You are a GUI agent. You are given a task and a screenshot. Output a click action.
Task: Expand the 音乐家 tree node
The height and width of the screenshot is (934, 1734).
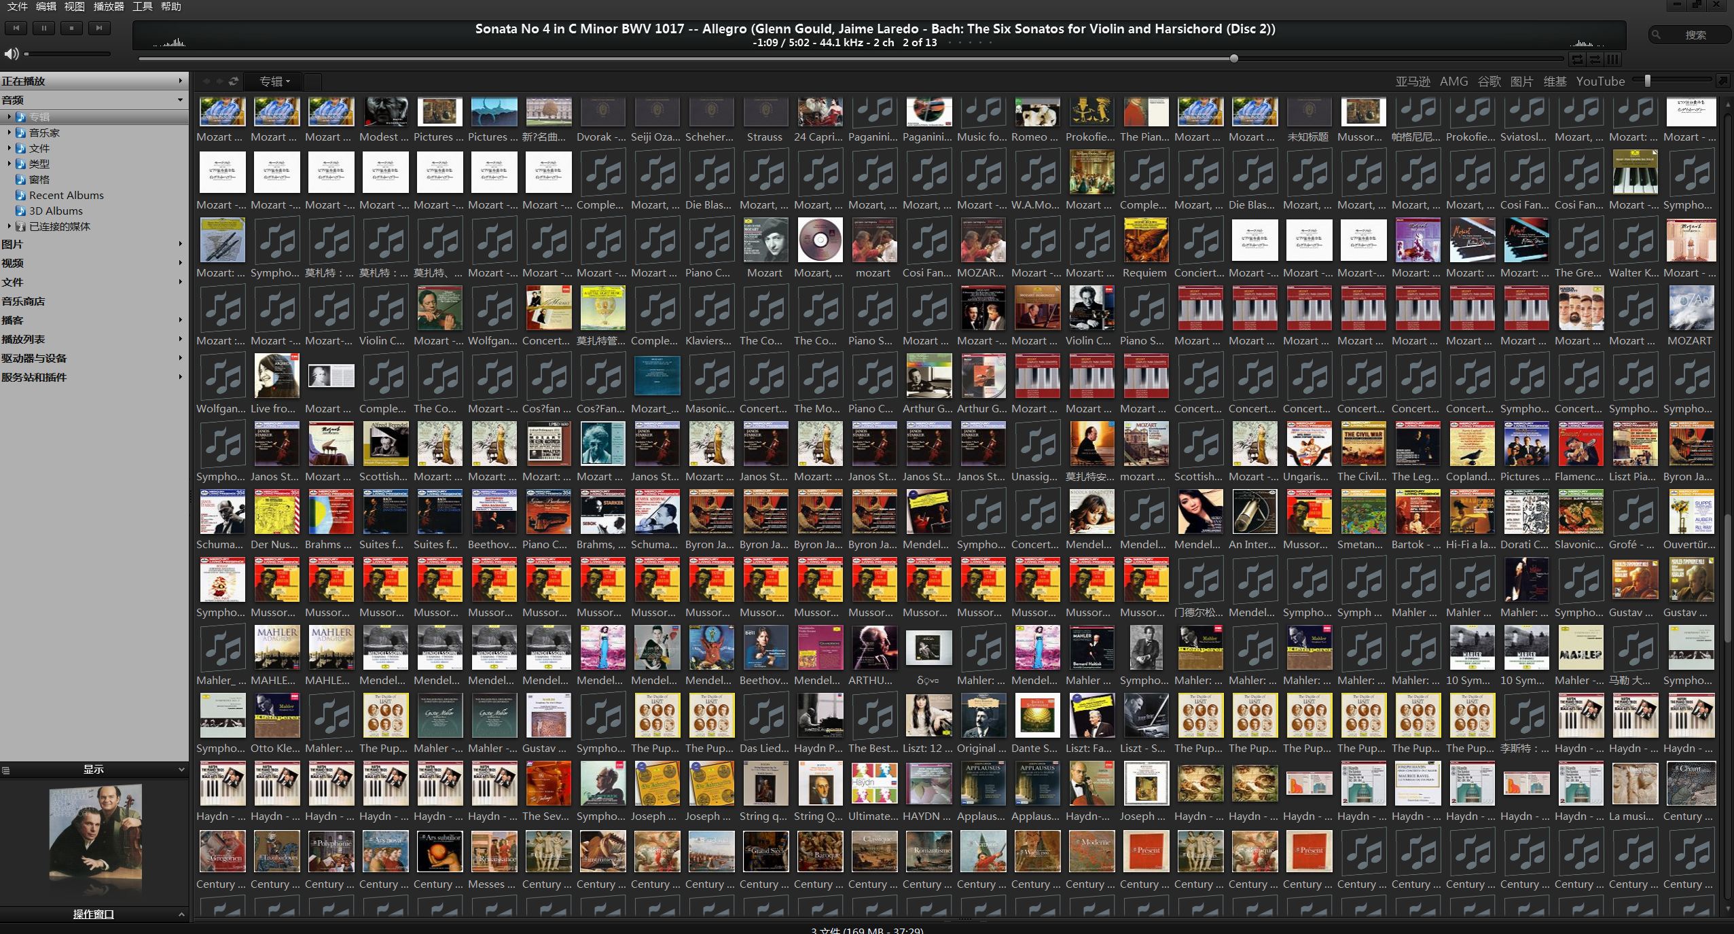(9, 132)
